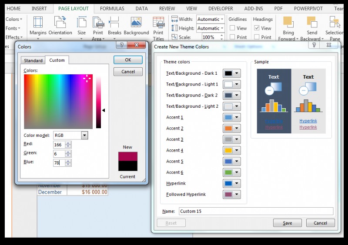Switch to the Standard colors tab
Image resolution: width=348 pixels, height=245 pixels.
point(33,60)
